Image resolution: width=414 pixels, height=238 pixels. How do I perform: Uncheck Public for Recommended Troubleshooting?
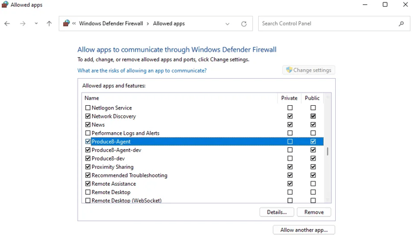(x=313, y=175)
